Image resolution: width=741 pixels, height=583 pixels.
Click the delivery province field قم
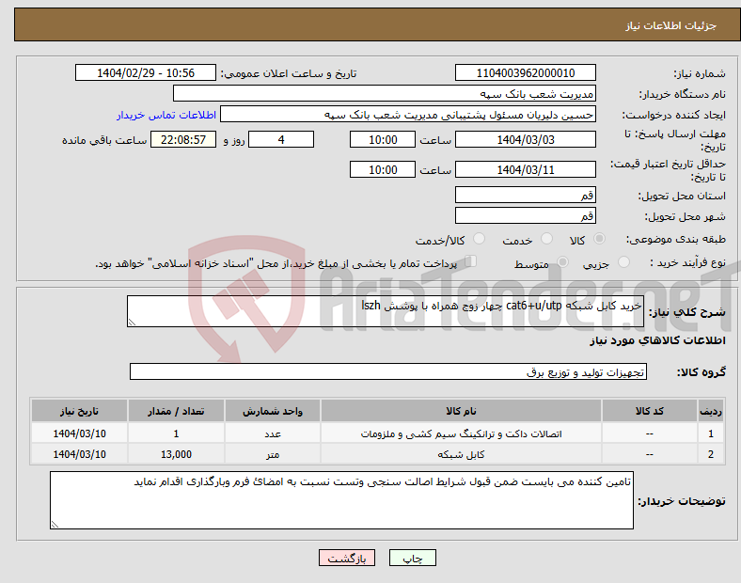click(x=525, y=195)
